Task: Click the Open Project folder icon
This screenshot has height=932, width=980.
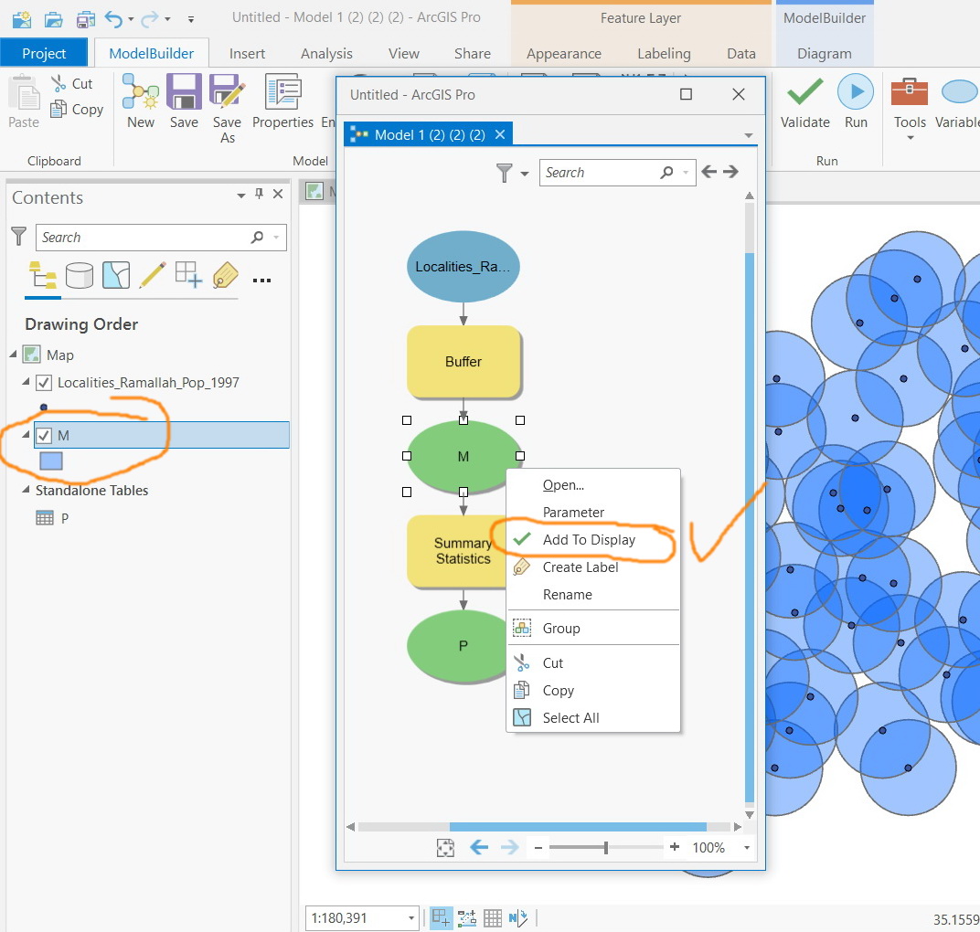Action: click(54, 20)
